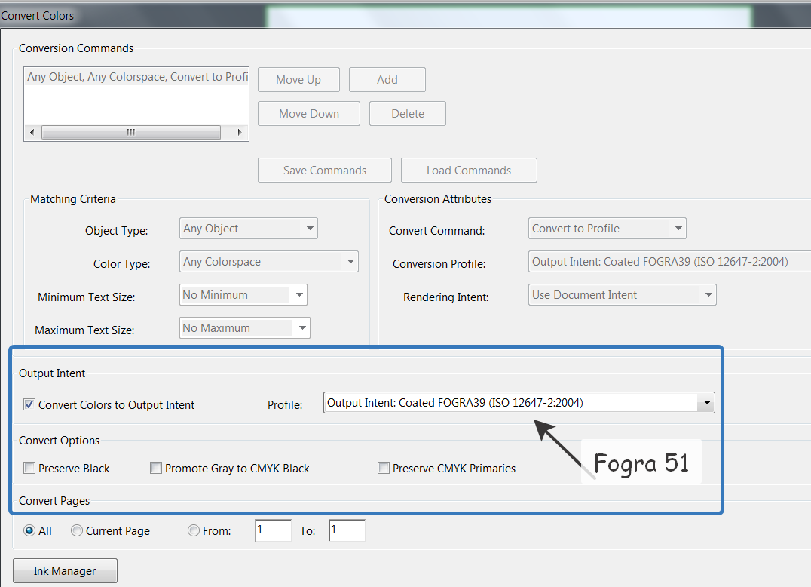Open the Rendering Intent dropdown
The height and width of the screenshot is (587, 811).
[623, 294]
